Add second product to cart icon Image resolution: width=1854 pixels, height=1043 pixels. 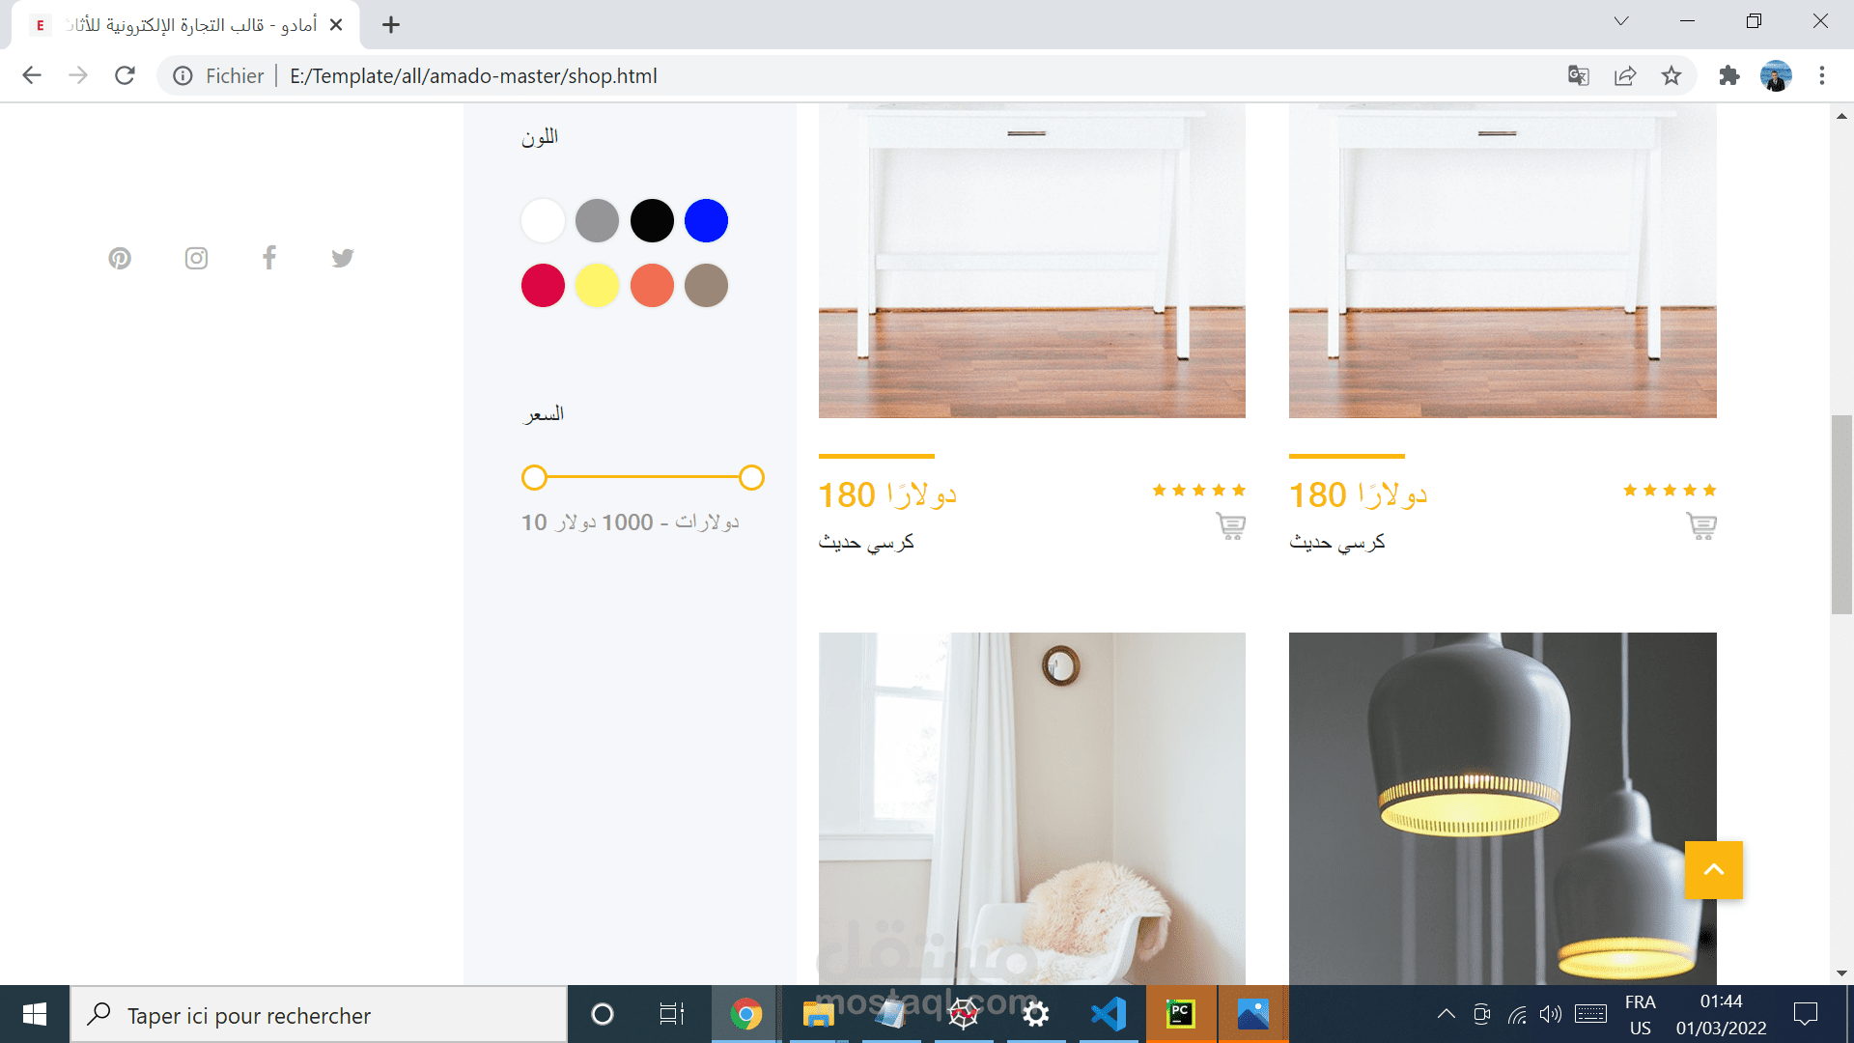(x=1701, y=526)
